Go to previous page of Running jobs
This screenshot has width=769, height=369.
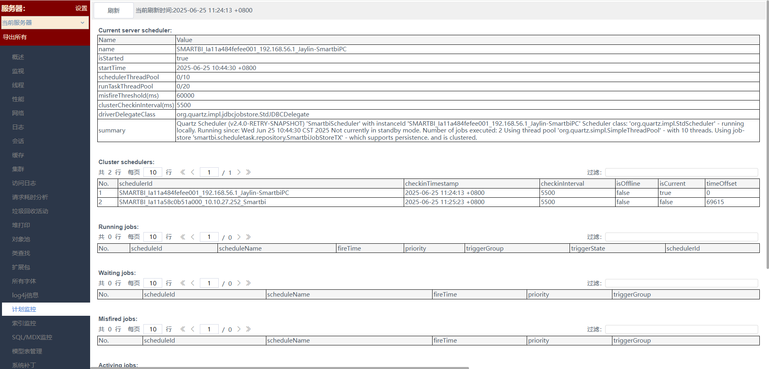click(x=193, y=237)
